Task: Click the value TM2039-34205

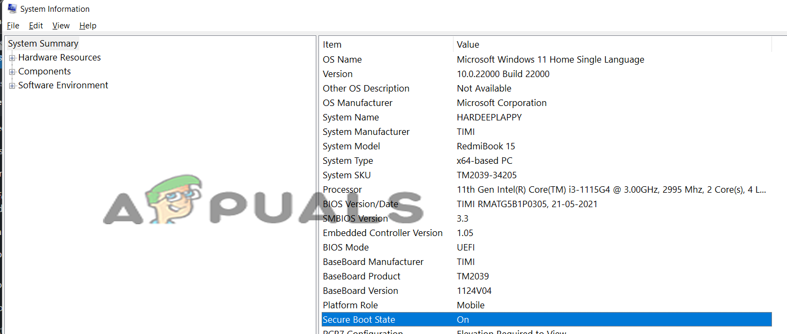Action: point(487,175)
